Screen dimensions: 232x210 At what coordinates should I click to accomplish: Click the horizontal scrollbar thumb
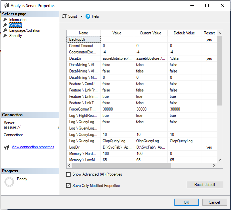pyautogui.click(x=121, y=165)
